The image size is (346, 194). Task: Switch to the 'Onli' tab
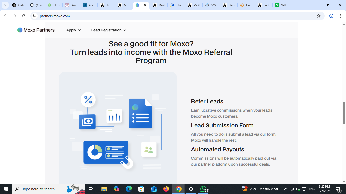coord(53,5)
